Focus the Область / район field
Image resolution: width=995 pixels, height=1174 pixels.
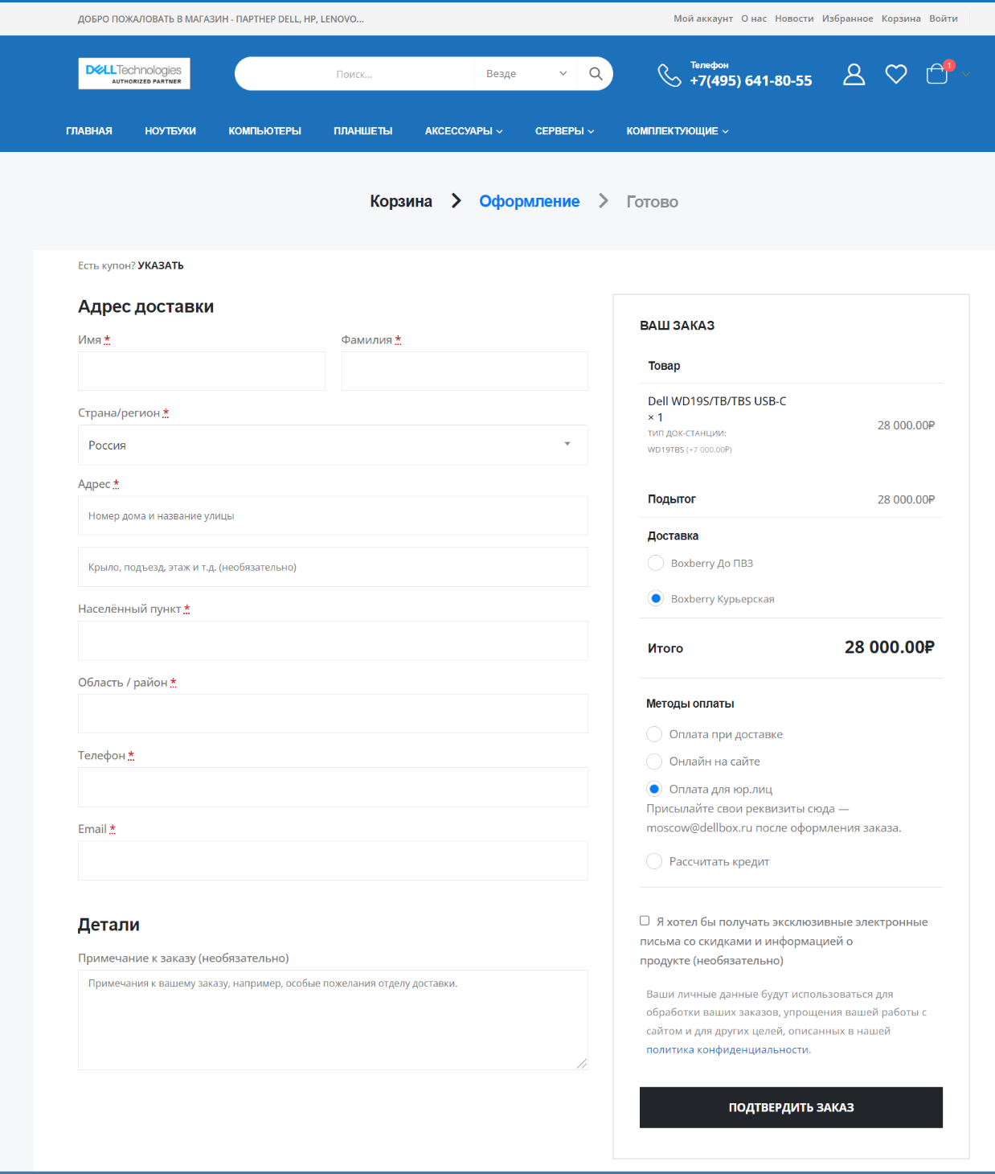333,714
